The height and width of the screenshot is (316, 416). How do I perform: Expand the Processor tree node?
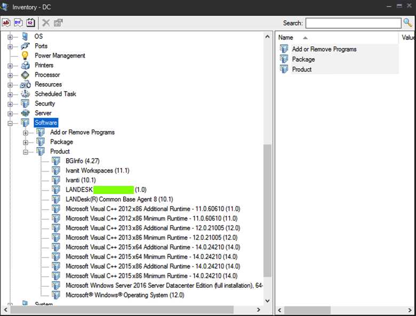tap(10, 75)
